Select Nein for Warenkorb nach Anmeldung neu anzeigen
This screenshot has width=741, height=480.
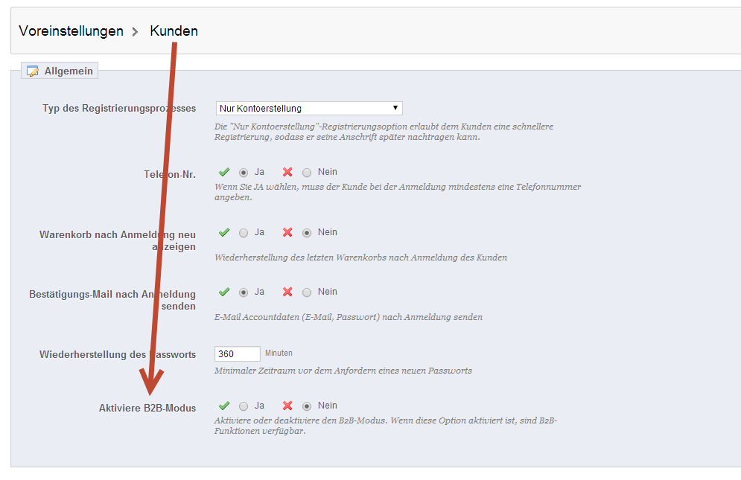(x=307, y=233)
